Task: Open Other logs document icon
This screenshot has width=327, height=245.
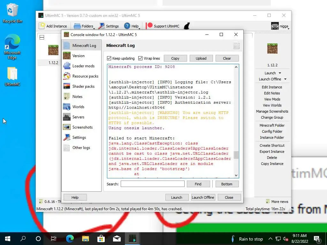Action: tap(66, 147)
